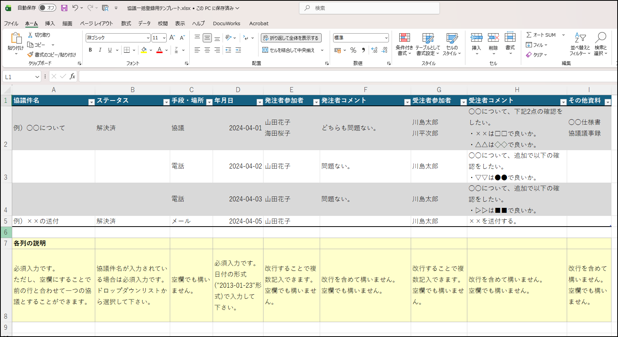Screen dimensions: 618x337
Task: Click the クリア button
Action: 537,55
